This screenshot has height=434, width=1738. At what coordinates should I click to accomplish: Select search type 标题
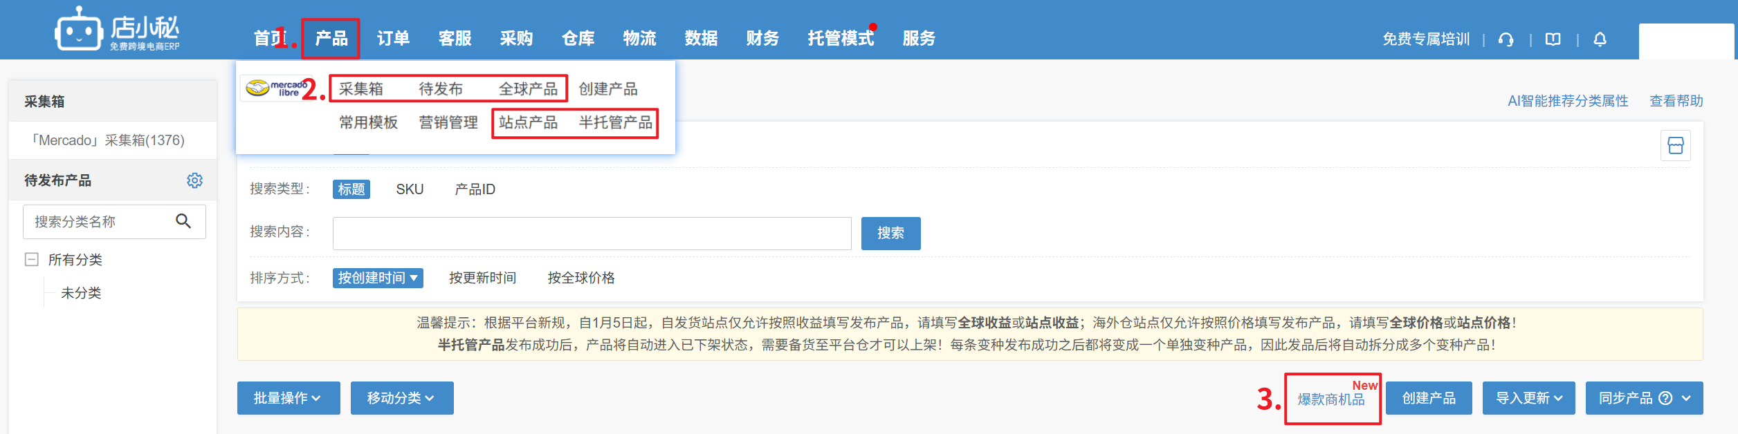(x=351, y=189)
